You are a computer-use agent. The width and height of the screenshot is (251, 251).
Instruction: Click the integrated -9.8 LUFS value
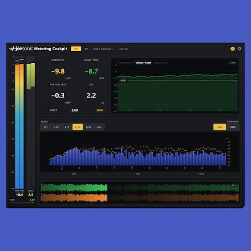coord(58,71)
